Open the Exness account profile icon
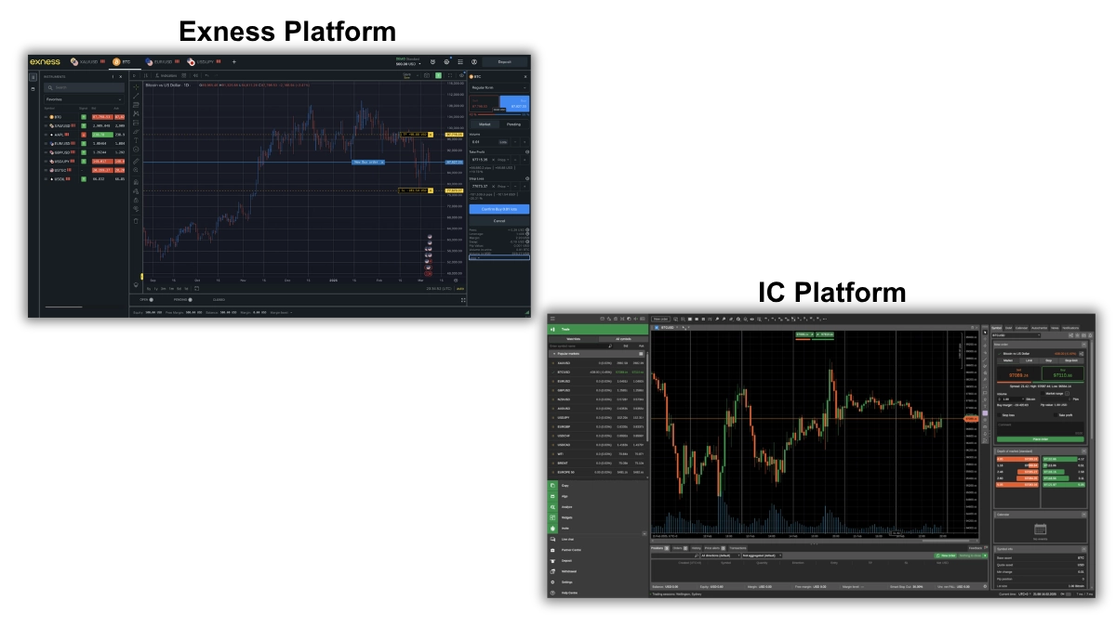Viewport: 1116px width, 627px height. click(x=474, y=62)
